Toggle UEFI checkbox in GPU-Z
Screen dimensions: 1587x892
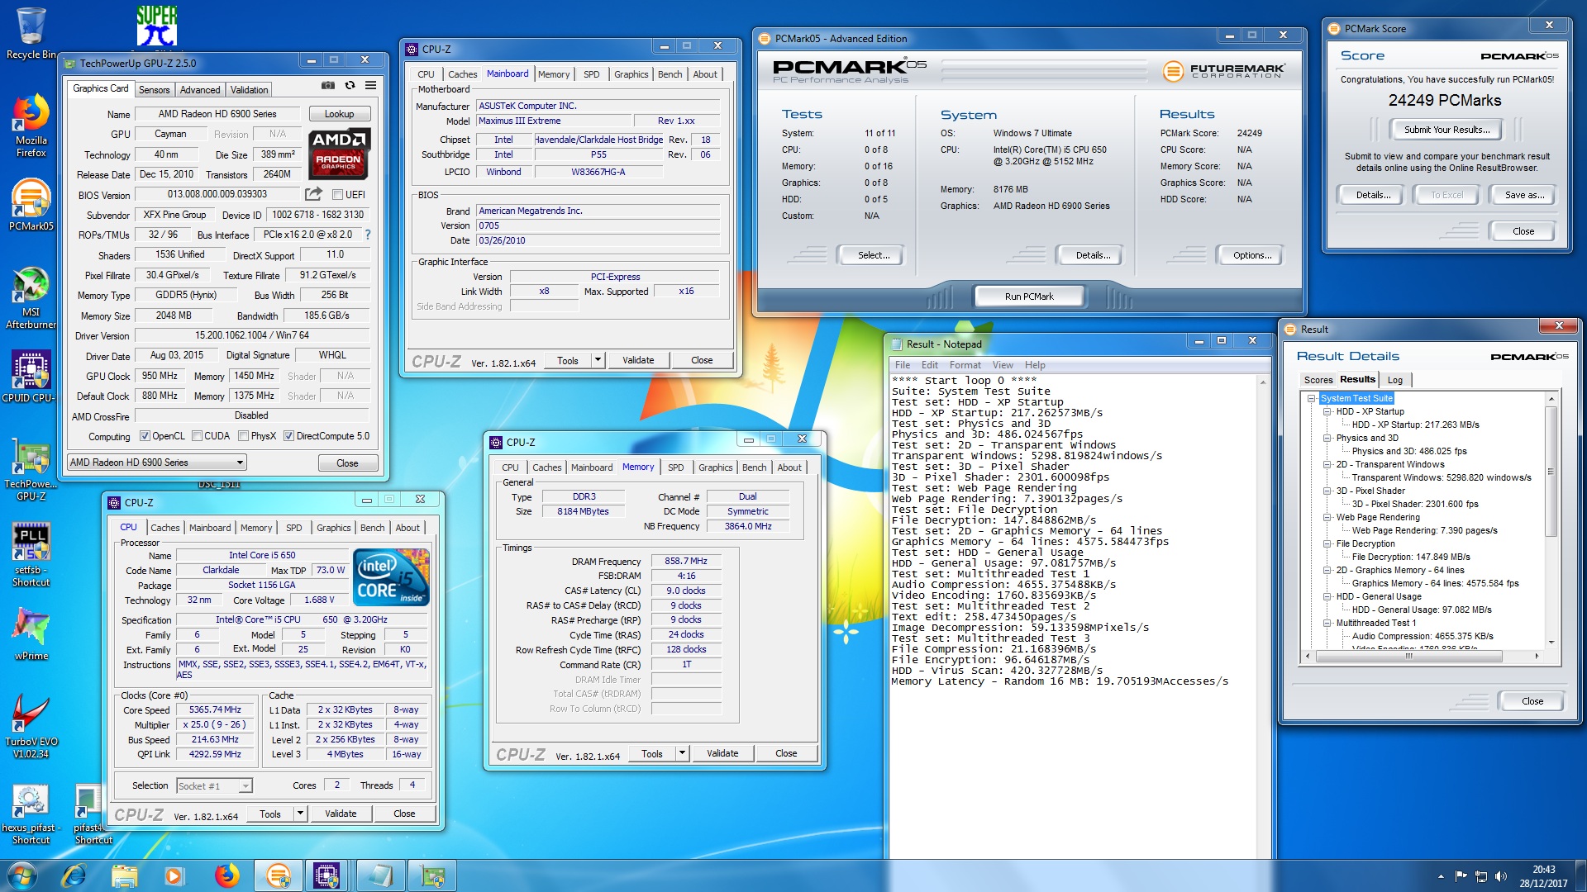(x=337, y=195)
